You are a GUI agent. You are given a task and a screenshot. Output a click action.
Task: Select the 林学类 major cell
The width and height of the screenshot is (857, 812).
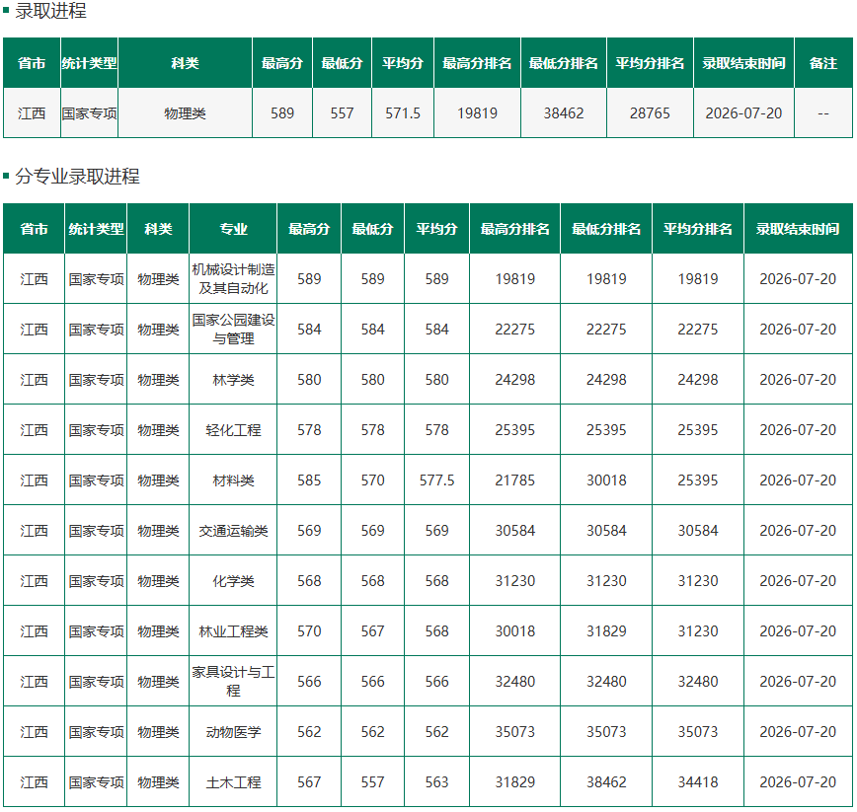click(233, 380)
